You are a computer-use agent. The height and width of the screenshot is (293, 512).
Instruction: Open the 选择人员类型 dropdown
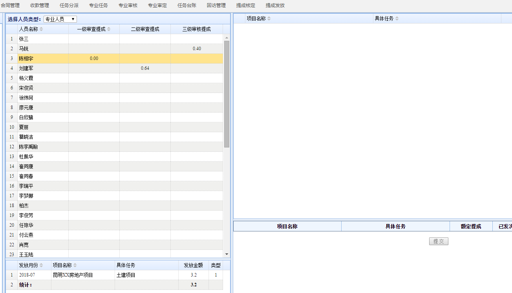(x=60, y=19)
